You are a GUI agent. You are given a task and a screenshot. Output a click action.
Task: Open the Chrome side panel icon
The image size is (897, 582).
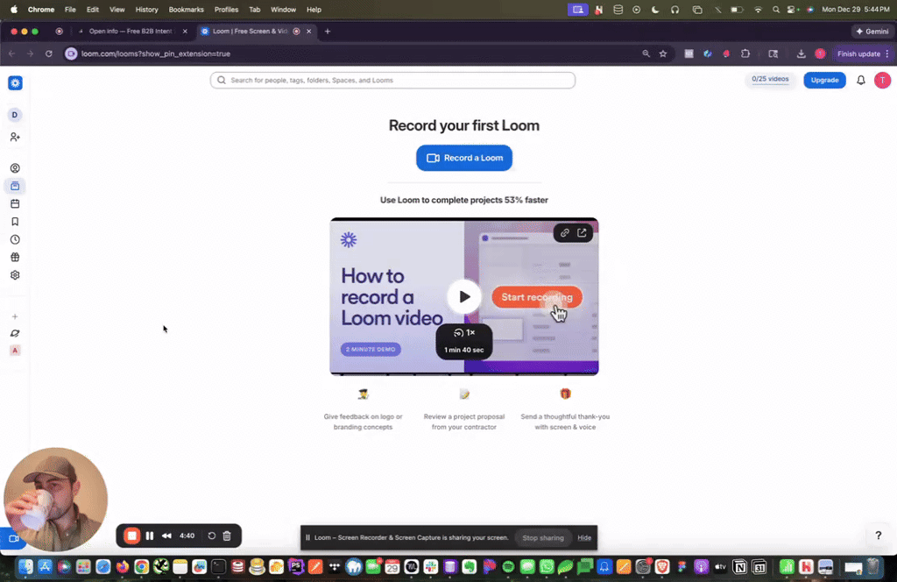pos(773,53)
